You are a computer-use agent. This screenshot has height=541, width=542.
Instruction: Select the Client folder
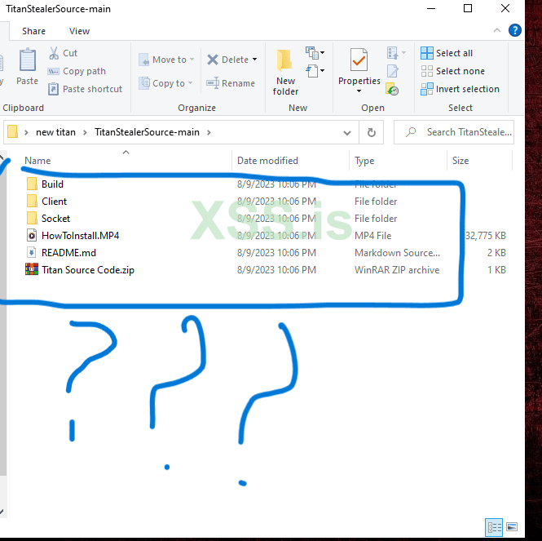point(55,202)
